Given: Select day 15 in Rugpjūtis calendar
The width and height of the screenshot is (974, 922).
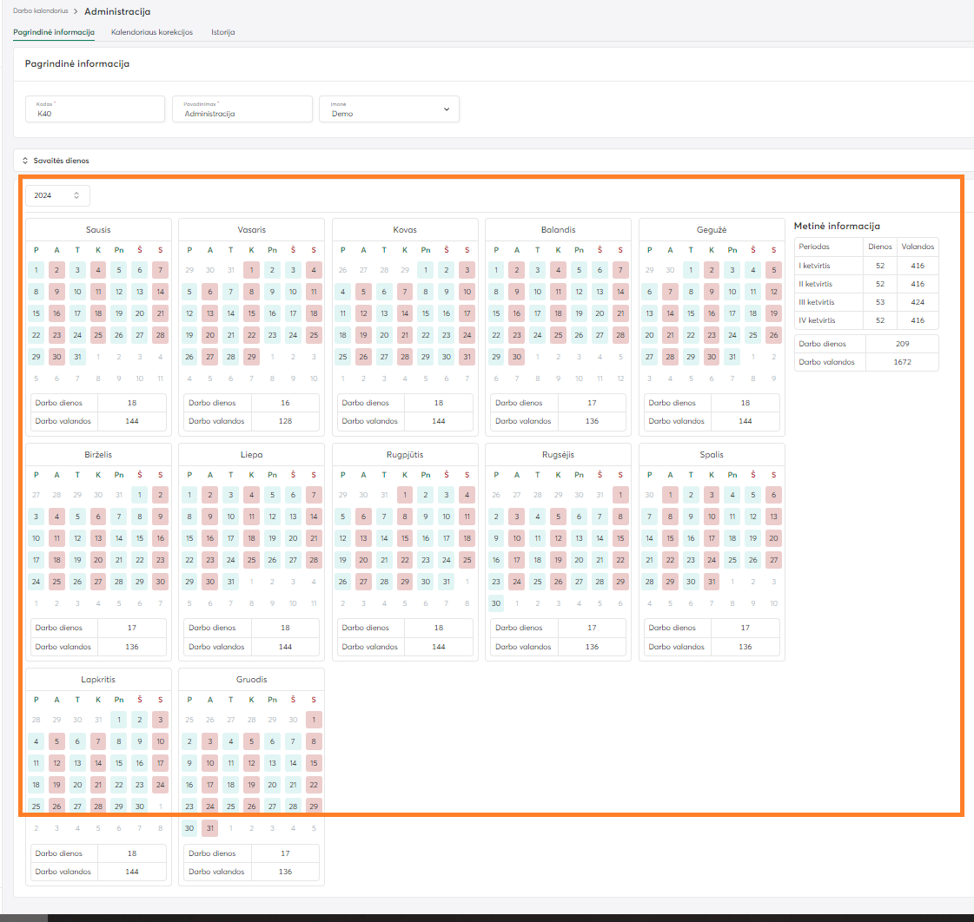Looking at the screenshot, I should click(x=405, y=538).
